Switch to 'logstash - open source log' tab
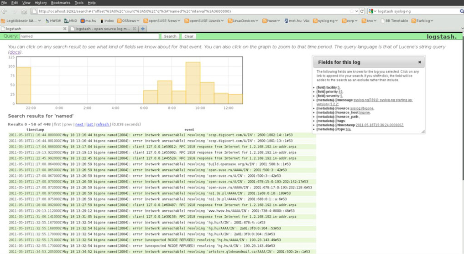This screenshot has width=464, height=254. pyautogui.click(x=104, y=29)
